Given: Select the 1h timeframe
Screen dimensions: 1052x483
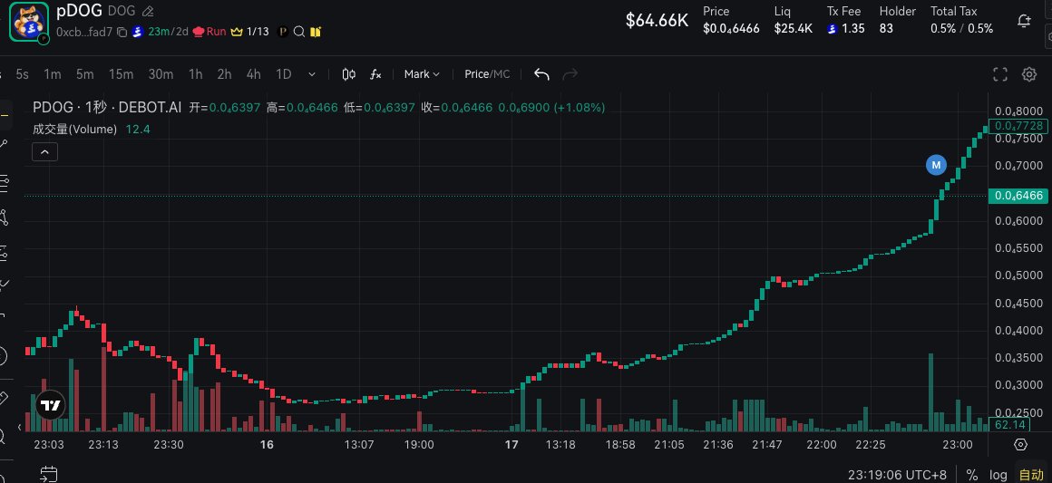Looking at the screenshot, I should [195, 74].
